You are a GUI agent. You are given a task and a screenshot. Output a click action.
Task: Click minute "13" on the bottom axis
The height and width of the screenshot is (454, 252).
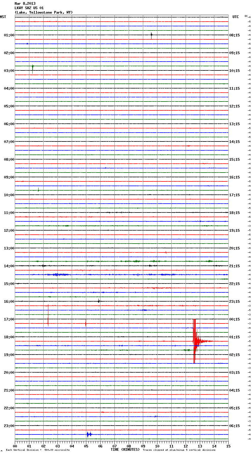click(200, 446)
